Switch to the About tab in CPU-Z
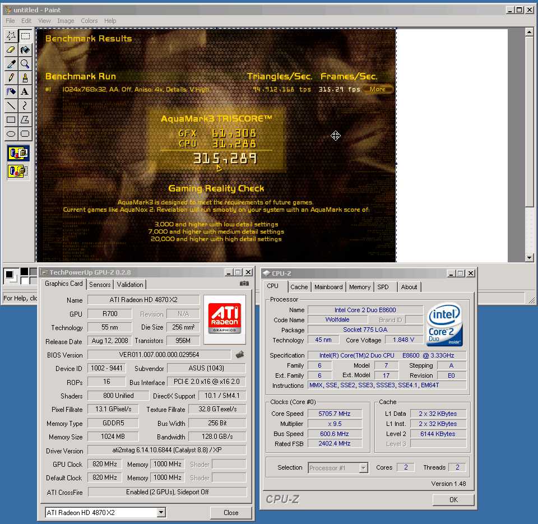 coord(409,287)
